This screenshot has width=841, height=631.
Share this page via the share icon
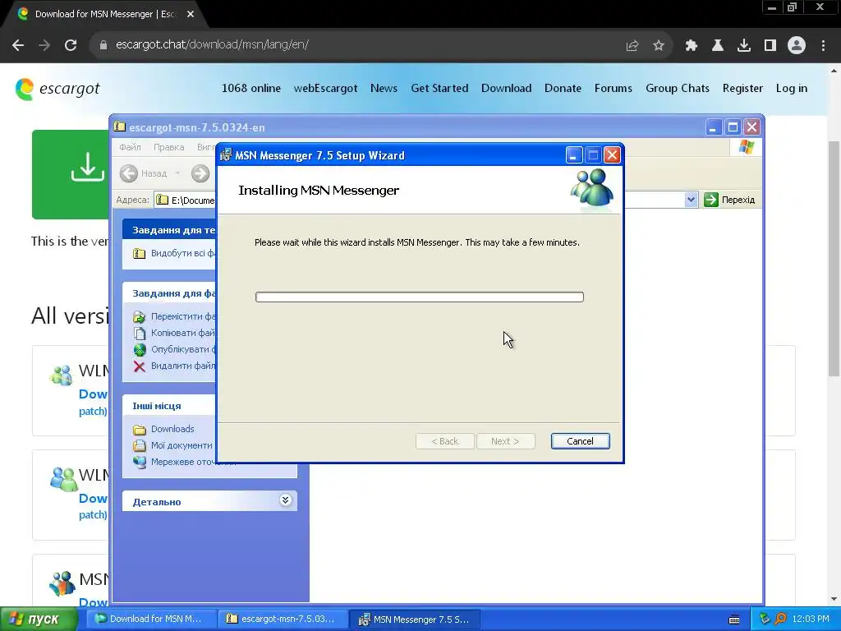632,46
